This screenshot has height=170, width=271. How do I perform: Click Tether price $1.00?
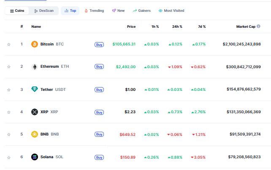click(130, 90)
